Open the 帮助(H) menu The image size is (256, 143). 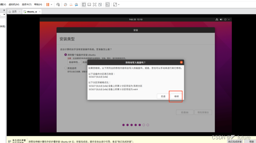coord(38,4)
